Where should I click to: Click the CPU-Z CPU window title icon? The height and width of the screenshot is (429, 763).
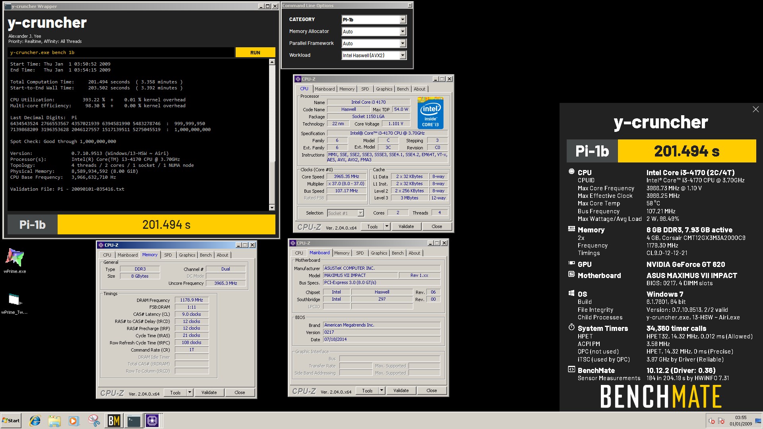(x=298, y=79)
